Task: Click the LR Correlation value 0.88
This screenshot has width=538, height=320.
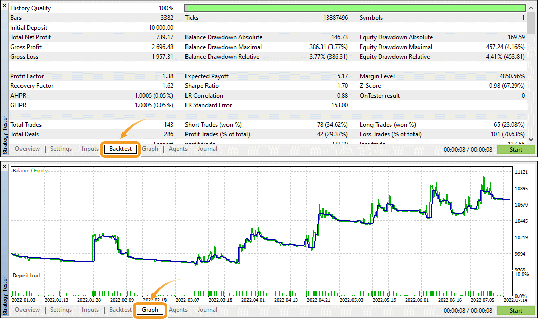Action: pyautogui.click(x=343, y=96)
